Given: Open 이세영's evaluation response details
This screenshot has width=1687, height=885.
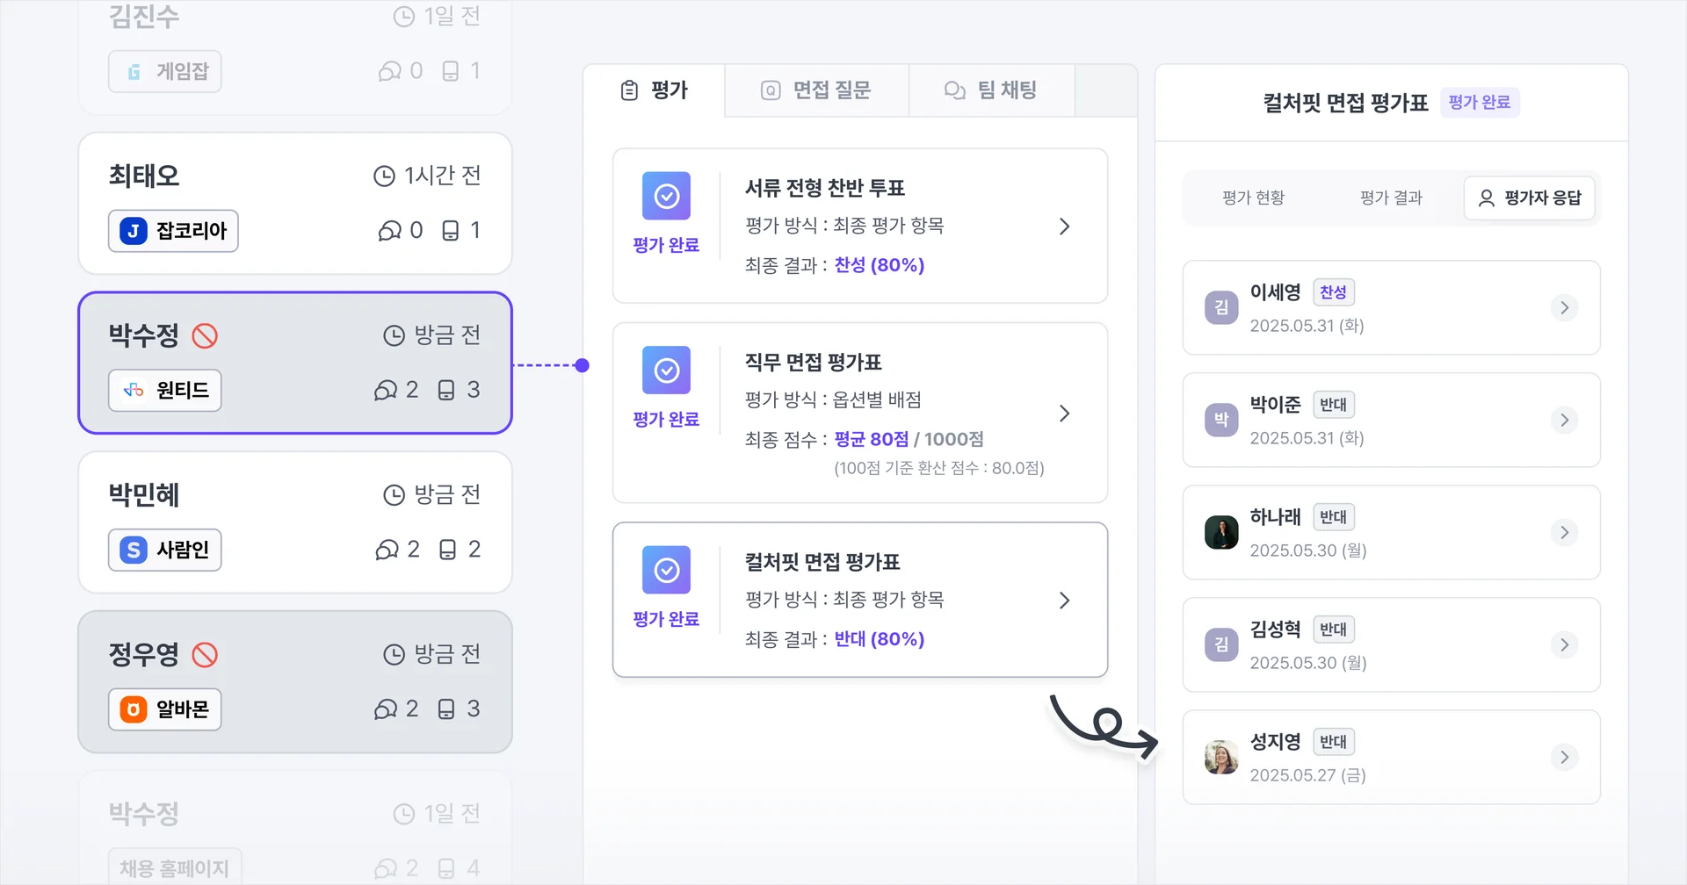Looking at the screenshot, I should click(x=1564, y=308).
